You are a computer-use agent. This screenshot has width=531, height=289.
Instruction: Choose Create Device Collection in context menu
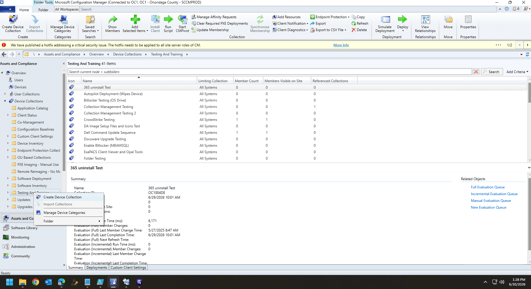[69, 197]
